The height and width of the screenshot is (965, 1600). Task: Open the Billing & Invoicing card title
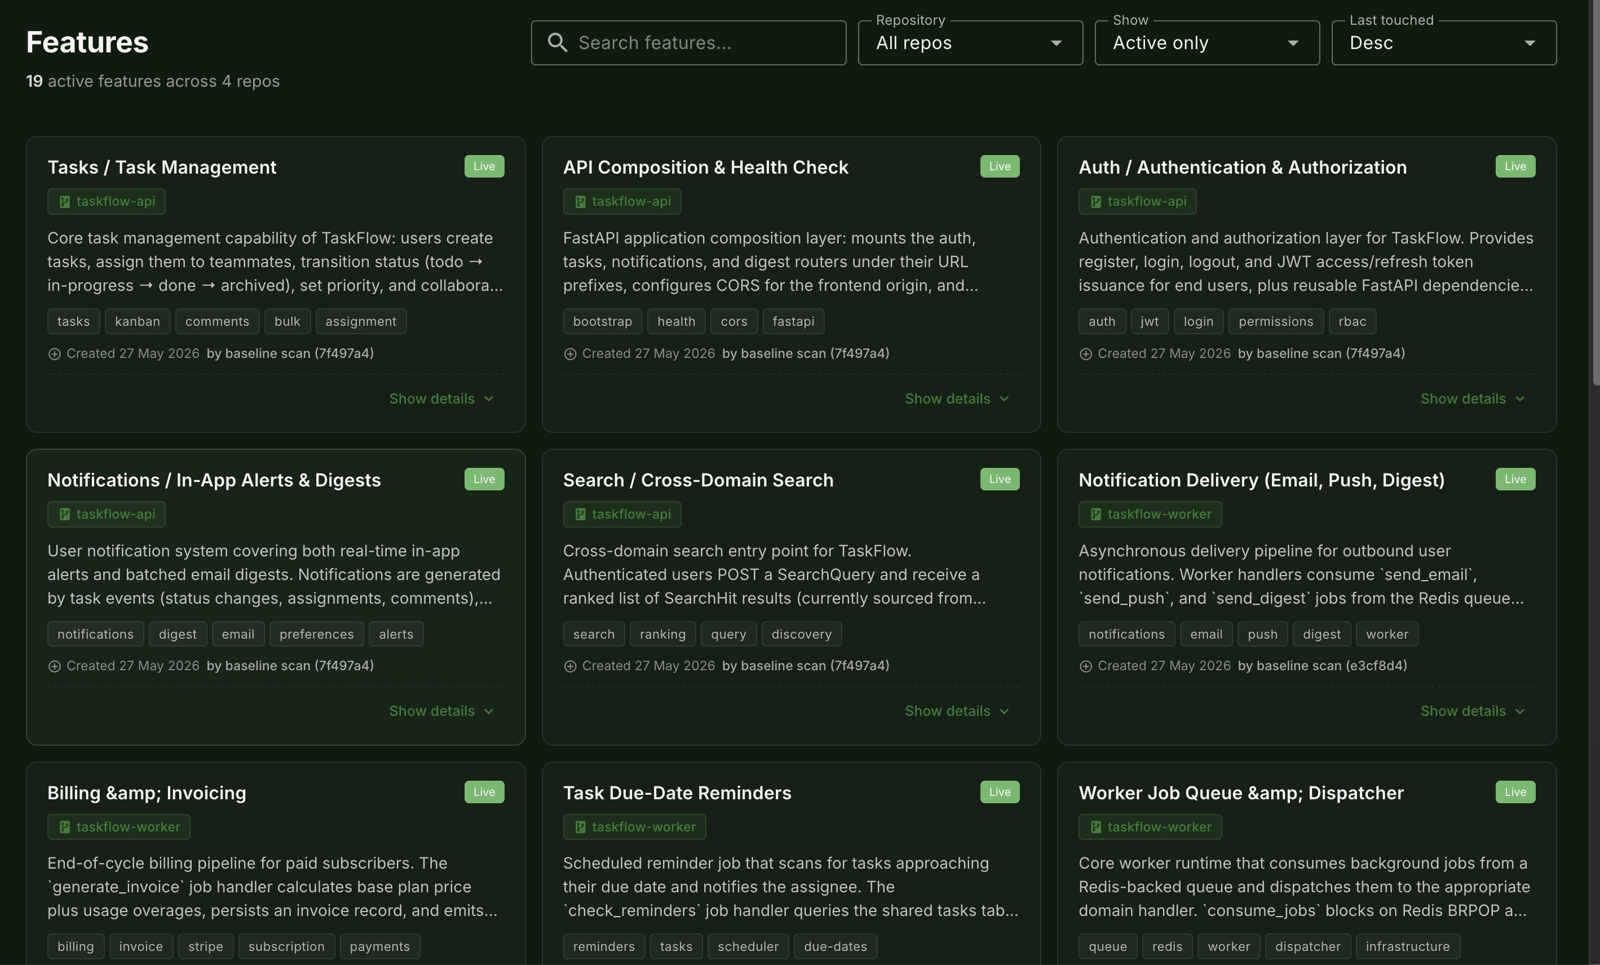pos(147,793)
